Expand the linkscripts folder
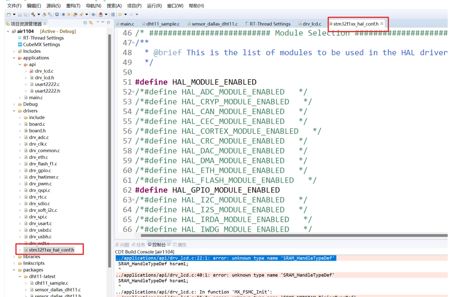 [14, 263]
